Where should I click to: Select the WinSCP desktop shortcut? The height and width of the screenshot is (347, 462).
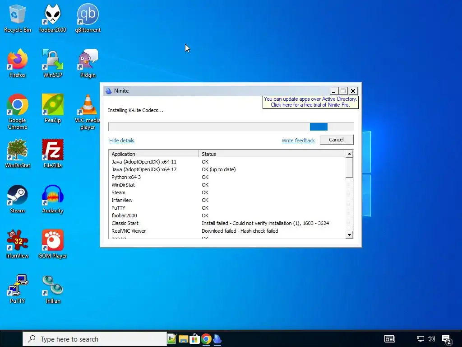pos(52,63)
